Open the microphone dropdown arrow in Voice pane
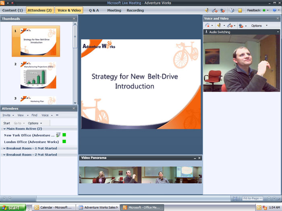This screenshot has width=282, height=211. coord(235,26)
